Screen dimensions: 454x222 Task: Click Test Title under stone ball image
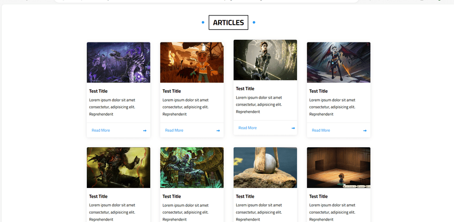[245, 196]
